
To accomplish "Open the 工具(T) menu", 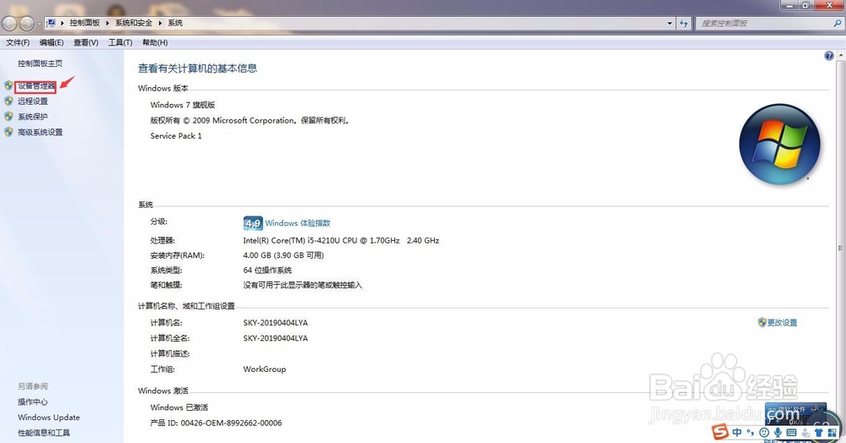I will tap(120, 42).
